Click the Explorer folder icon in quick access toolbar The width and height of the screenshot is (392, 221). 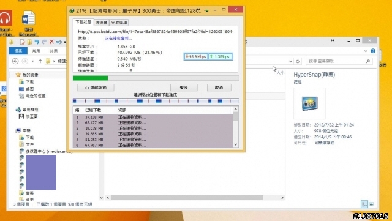[x=12, y=42]
